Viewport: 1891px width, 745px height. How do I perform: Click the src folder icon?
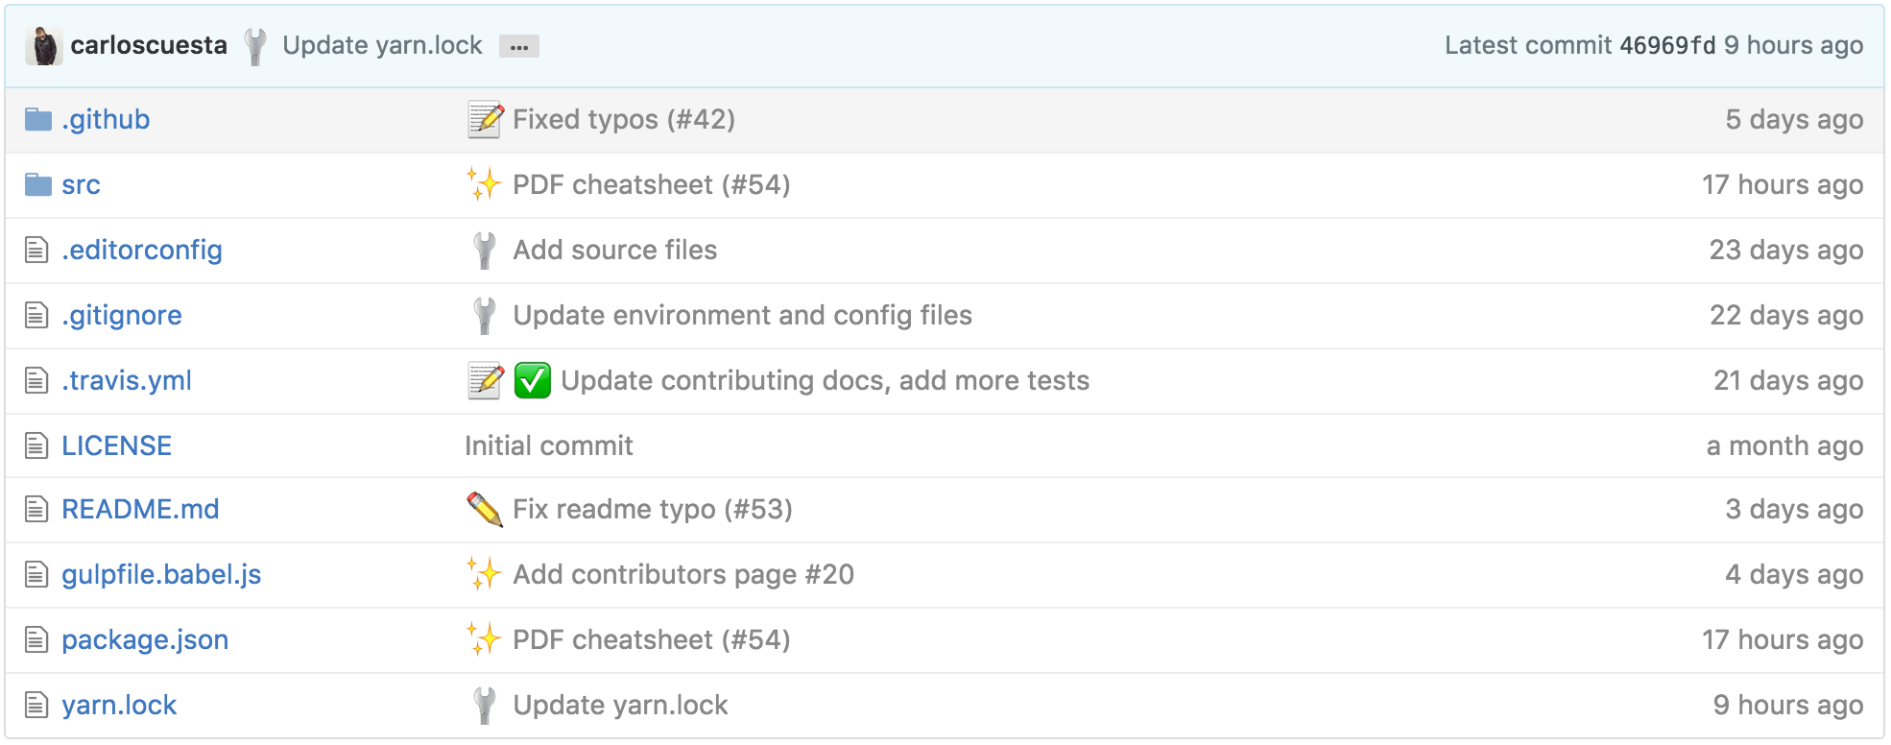point(37,184)
